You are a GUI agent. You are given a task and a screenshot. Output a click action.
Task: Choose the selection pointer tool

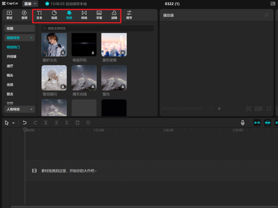(7, 123)
